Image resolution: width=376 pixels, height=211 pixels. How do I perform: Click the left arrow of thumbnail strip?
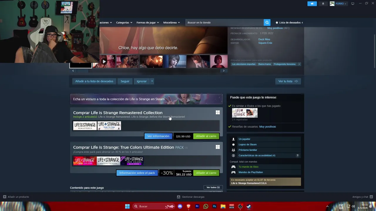tap(73, 71)
